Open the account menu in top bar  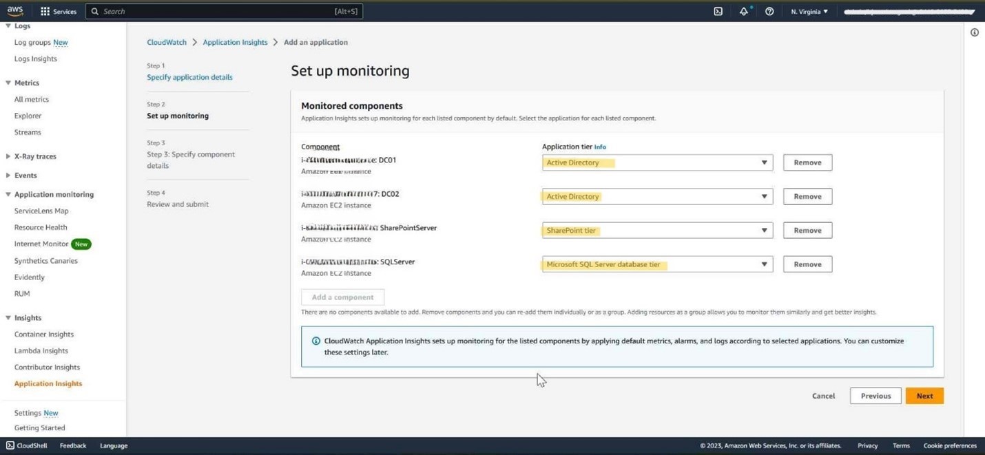pyautogui.click(x=909, y=12)
